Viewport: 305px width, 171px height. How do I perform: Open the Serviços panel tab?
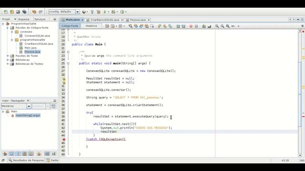tap(40, 19)
